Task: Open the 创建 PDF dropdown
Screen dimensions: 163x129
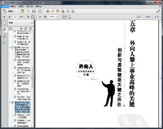Action: coord(9,11)
